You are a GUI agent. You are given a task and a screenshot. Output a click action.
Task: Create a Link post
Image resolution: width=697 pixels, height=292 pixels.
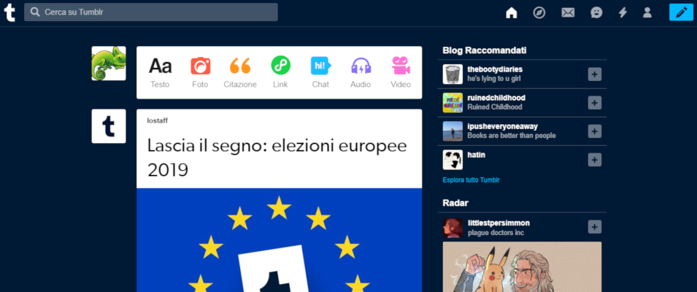280,72
